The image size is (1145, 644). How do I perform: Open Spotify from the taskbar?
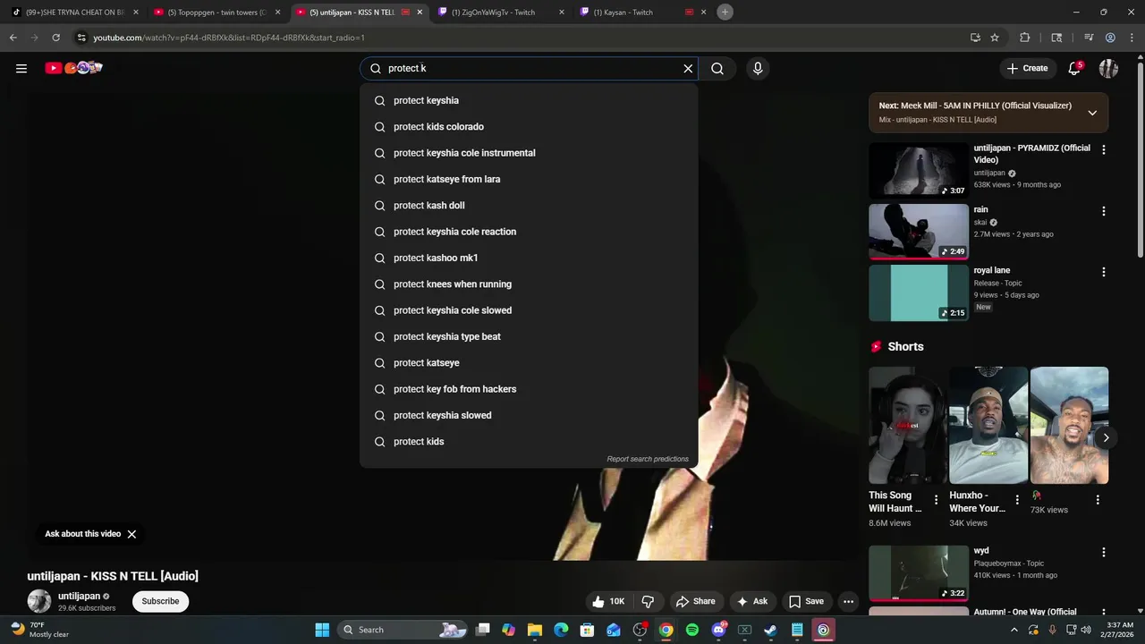[692, 630]
